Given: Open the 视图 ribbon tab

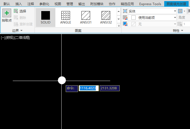Looking at the screenshot, I should [x=58, y=4].
